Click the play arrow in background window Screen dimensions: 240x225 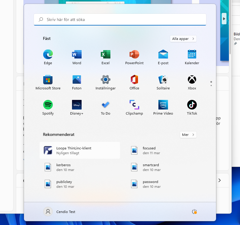(224, 19)
